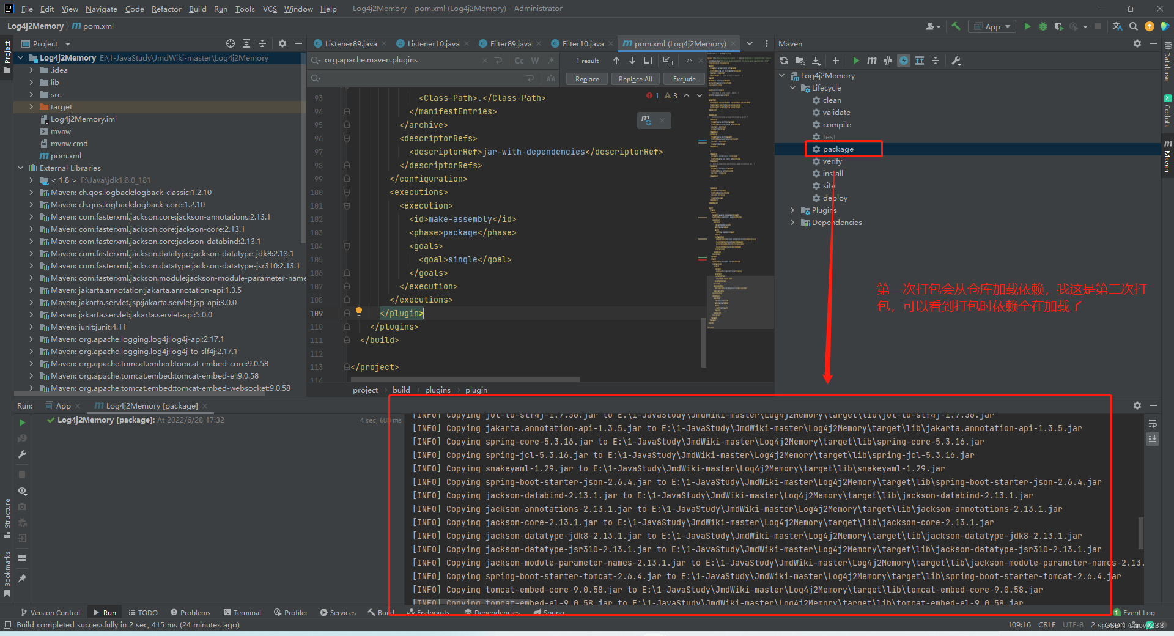
Task: Collapse External Libraries node
Action: tap(20, 168)
